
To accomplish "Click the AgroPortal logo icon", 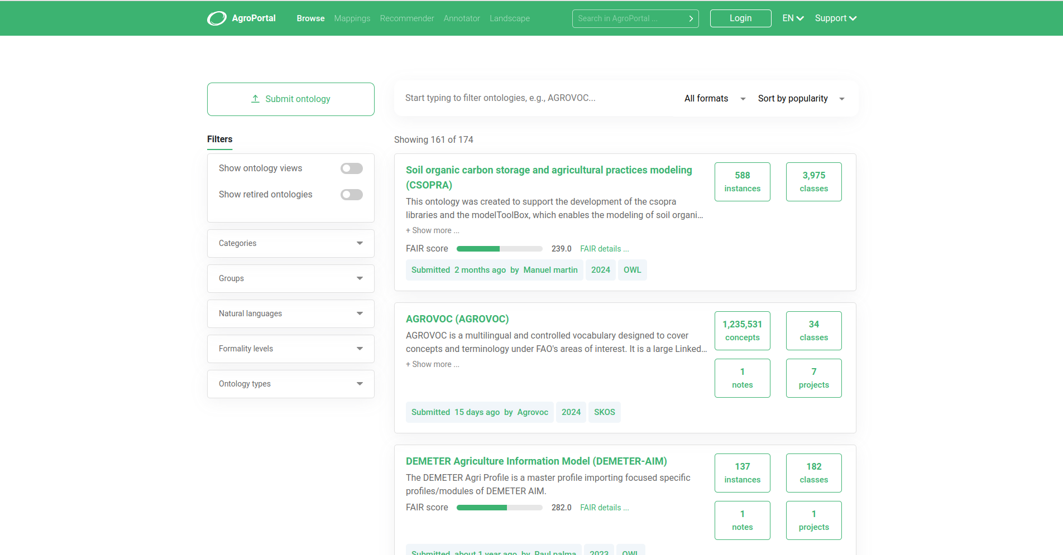I will point(217,18).
